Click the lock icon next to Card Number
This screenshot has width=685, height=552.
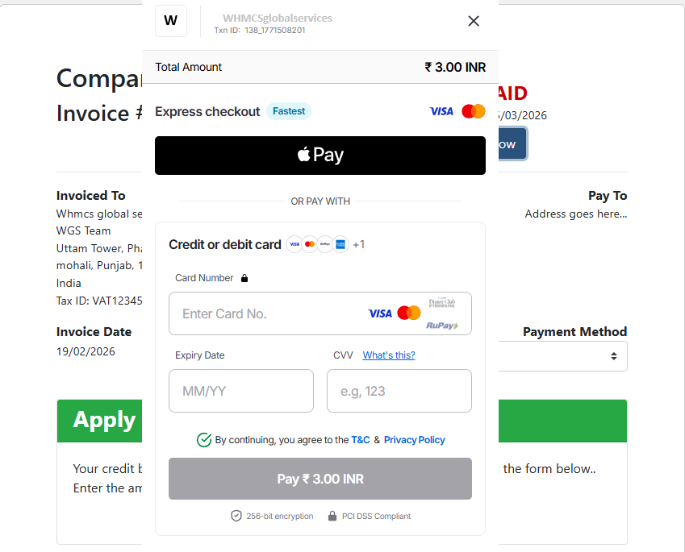pyautogui.click(x=244, y=278)
